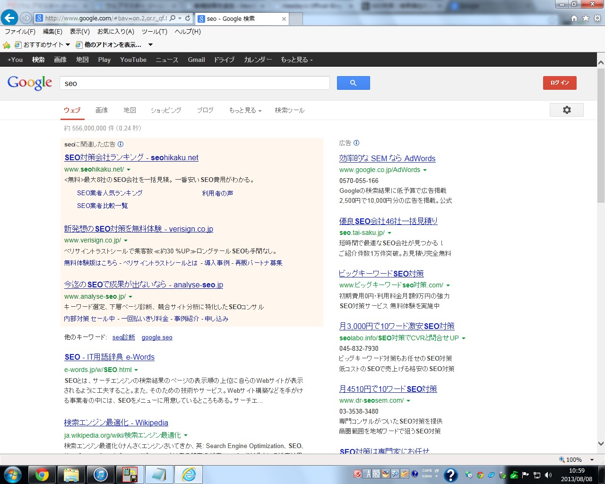
Task: Open the favorites star icon in IE
Action: pyautogui.click(x=586, y=18)
